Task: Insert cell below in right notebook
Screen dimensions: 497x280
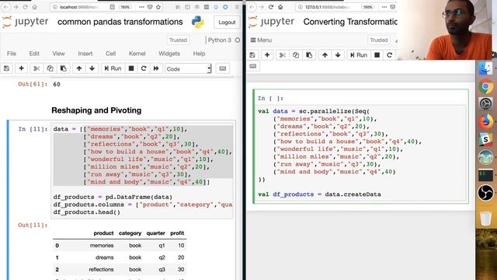Action: click(267, 55)
